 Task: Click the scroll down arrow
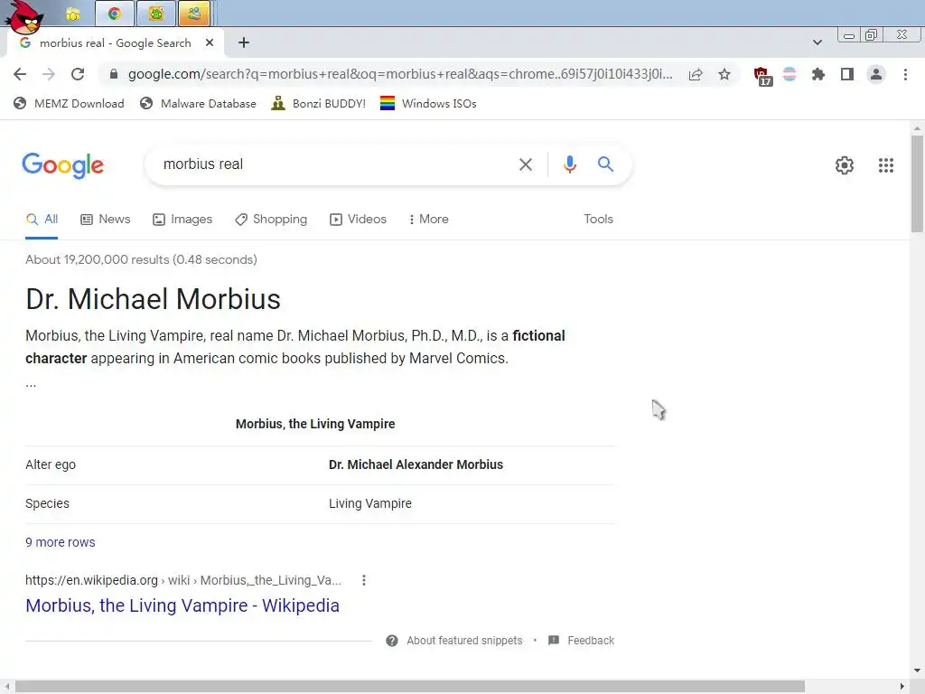[x=917, y=671]
